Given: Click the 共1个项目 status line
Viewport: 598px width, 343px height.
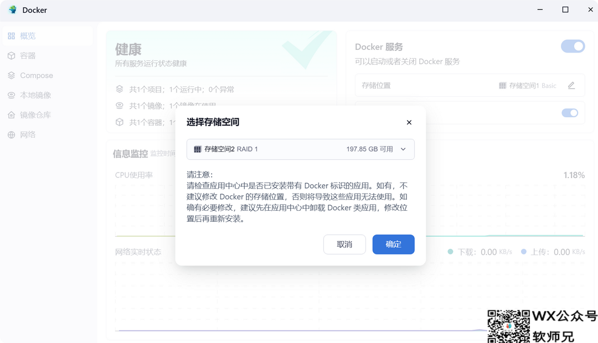Looking at the screenshot, I should coord(182,89).
